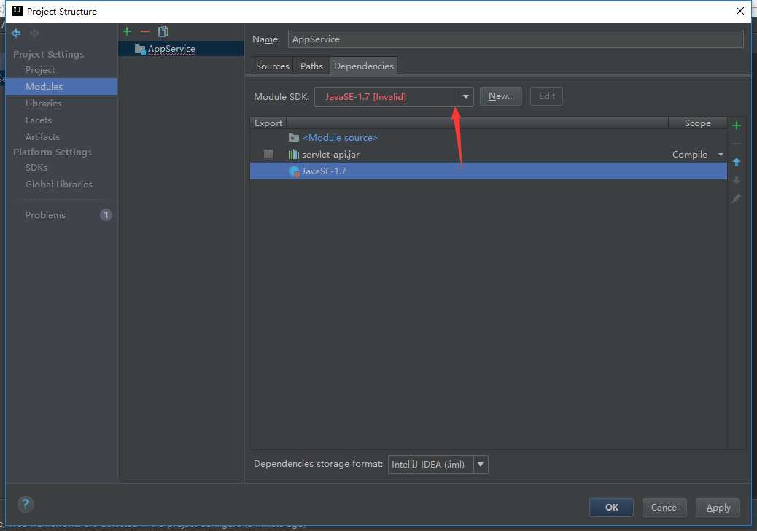The width and height of the screenshot is (757, 531).
Task: Select the servlet-api.jar dependency row
Action: click(489, 155)
